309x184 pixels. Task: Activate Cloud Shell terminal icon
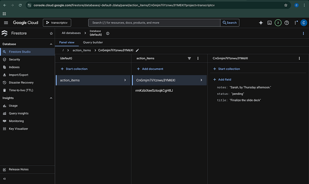pyautogui.click(x=269, y=23)
